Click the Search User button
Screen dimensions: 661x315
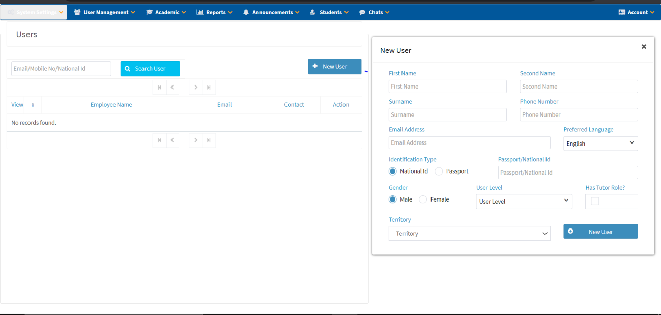[x=150, y=69]
